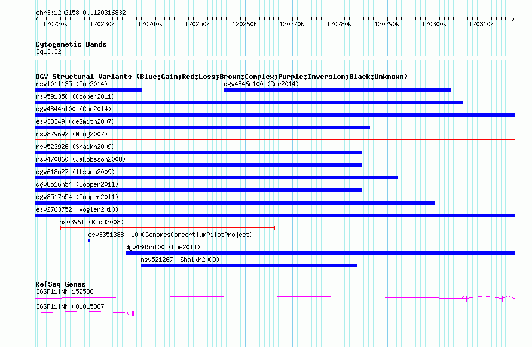The width and height of the screenshot is (532, 347).
Task: Open the esv3351388 1000GenomesConsortiumPilotProject label
Action: coord(170,235)
